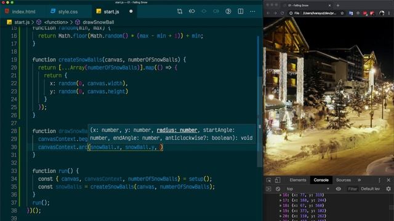The image size is (394, 221).
Task: Focus the browser address bar path
Action: click(319, 13)
